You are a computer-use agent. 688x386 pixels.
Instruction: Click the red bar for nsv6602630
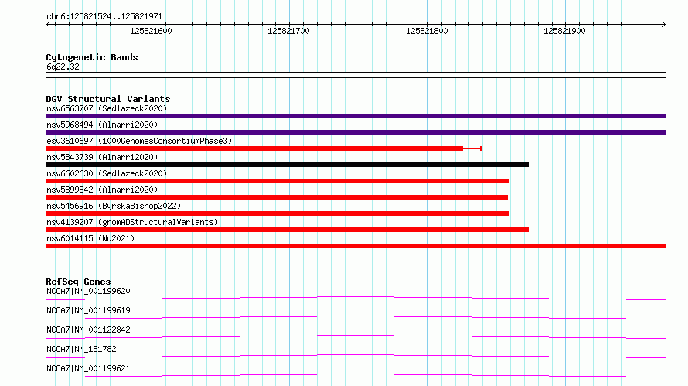(x=278, y=181)
